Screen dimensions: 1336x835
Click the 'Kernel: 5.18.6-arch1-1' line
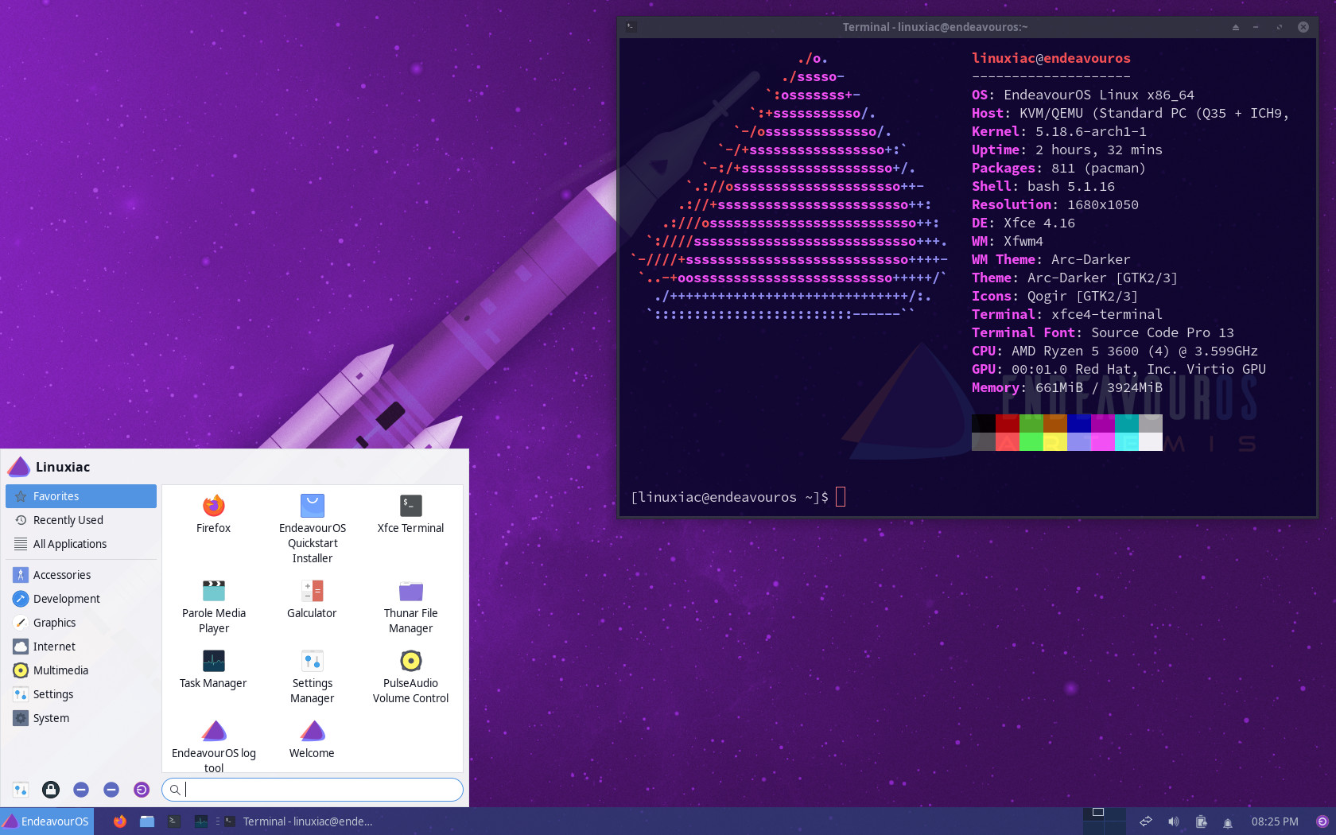pos(1059,131)
